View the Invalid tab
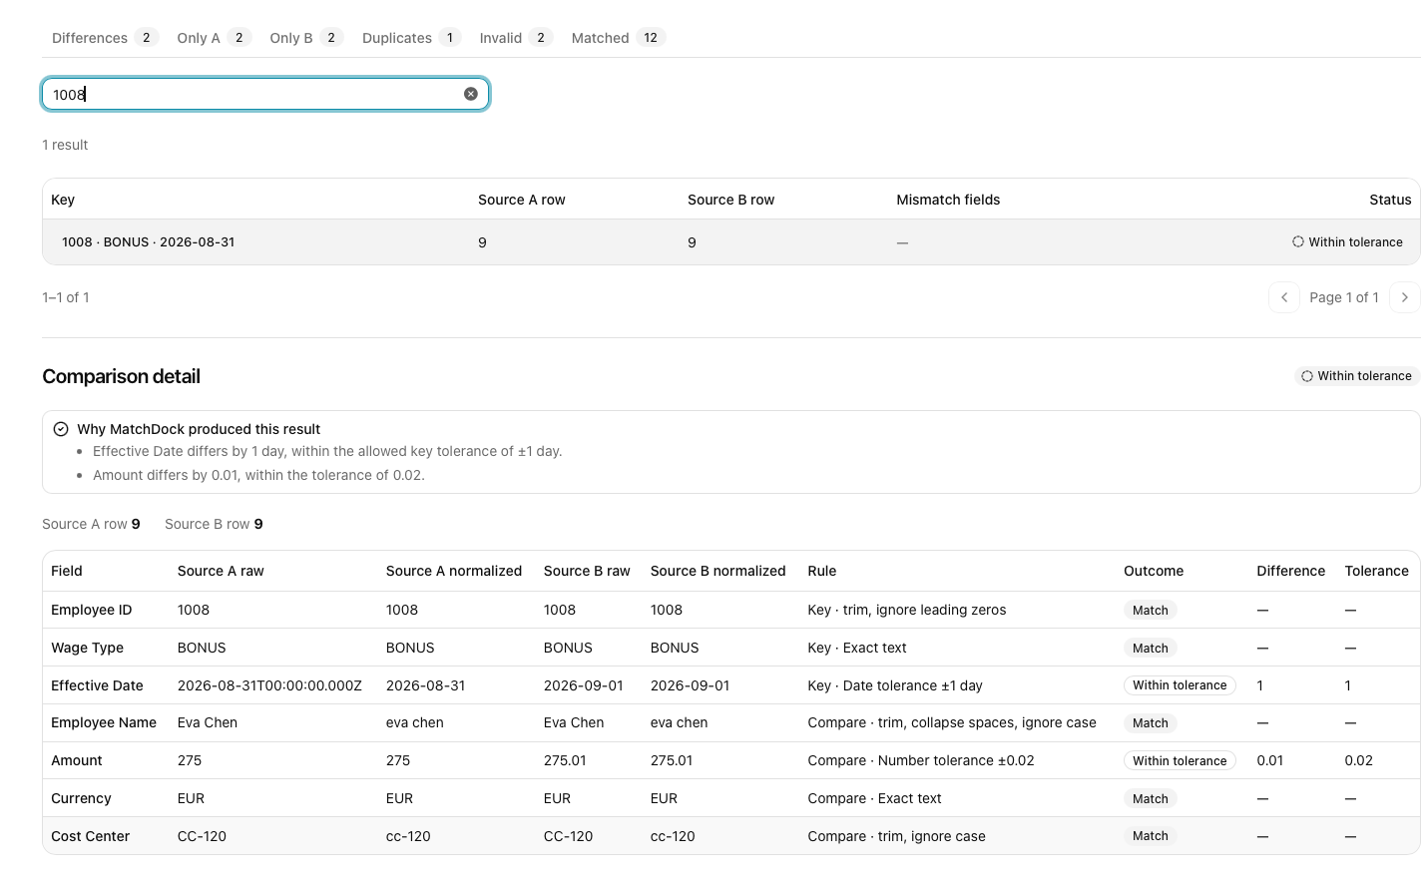 point(516,38)
